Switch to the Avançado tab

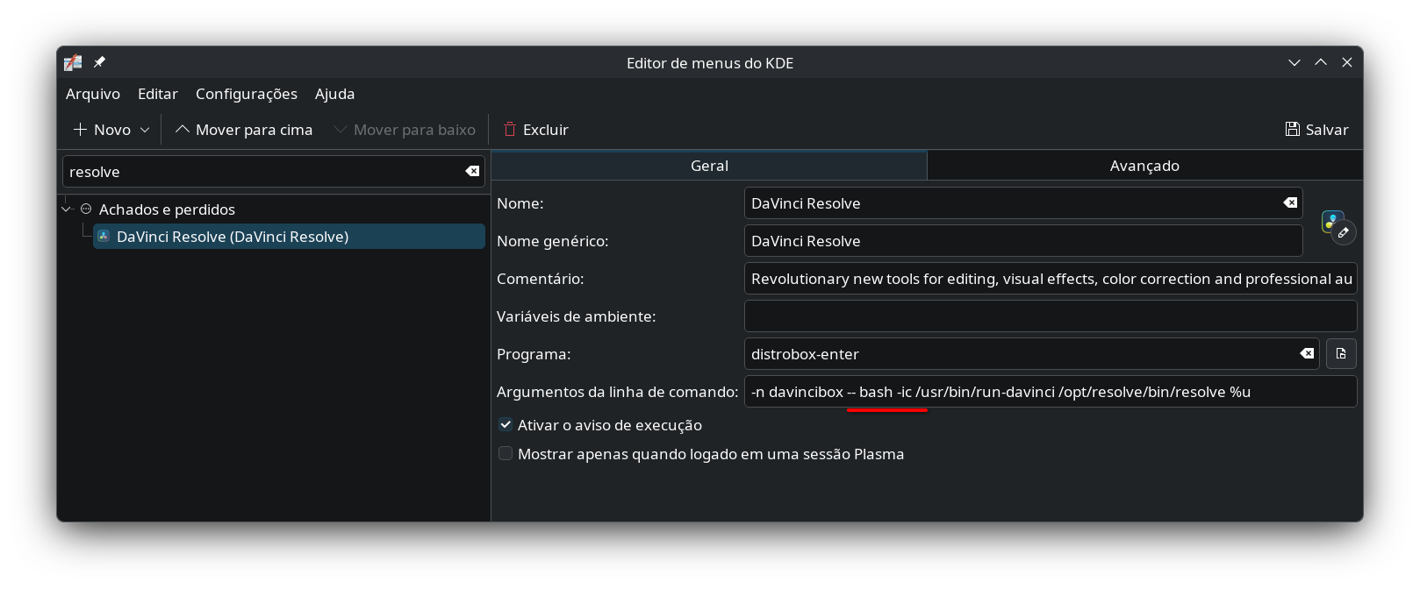[x=1144, y=166]
